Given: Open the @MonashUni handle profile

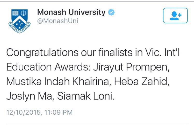Looking at the screenshot, I should [x=58, y=21].
